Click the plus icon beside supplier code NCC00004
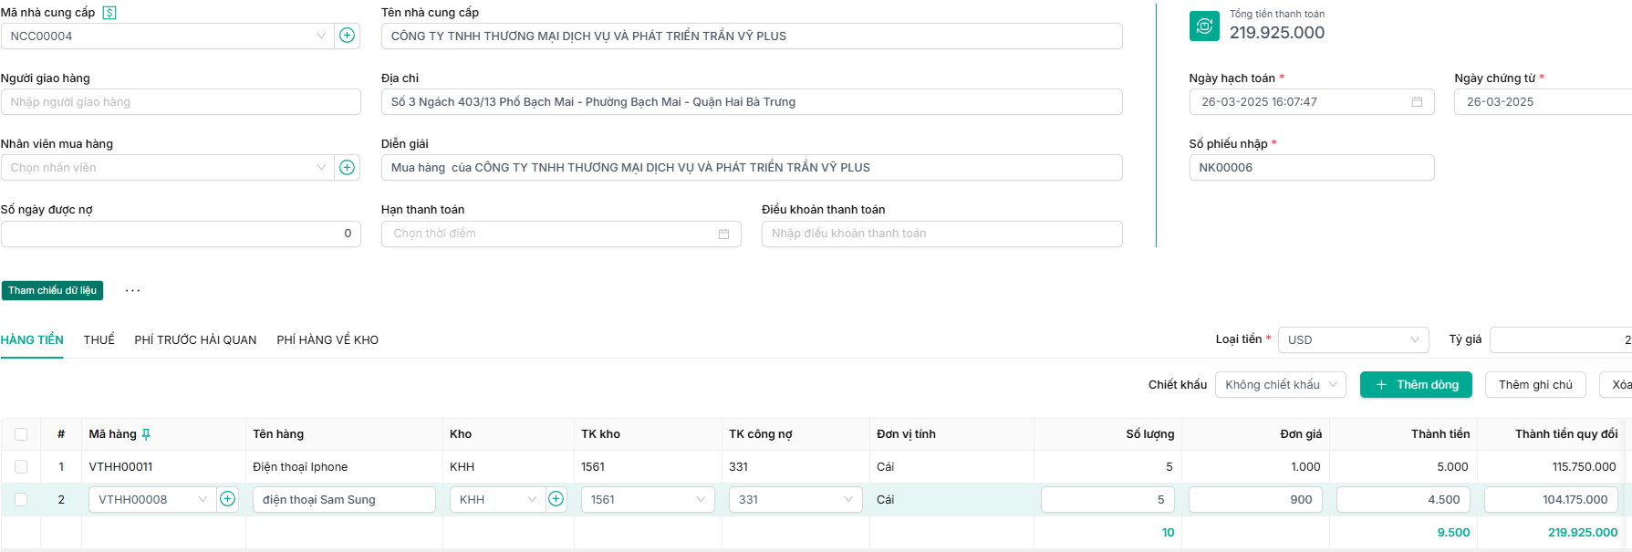 pos(347,36)
